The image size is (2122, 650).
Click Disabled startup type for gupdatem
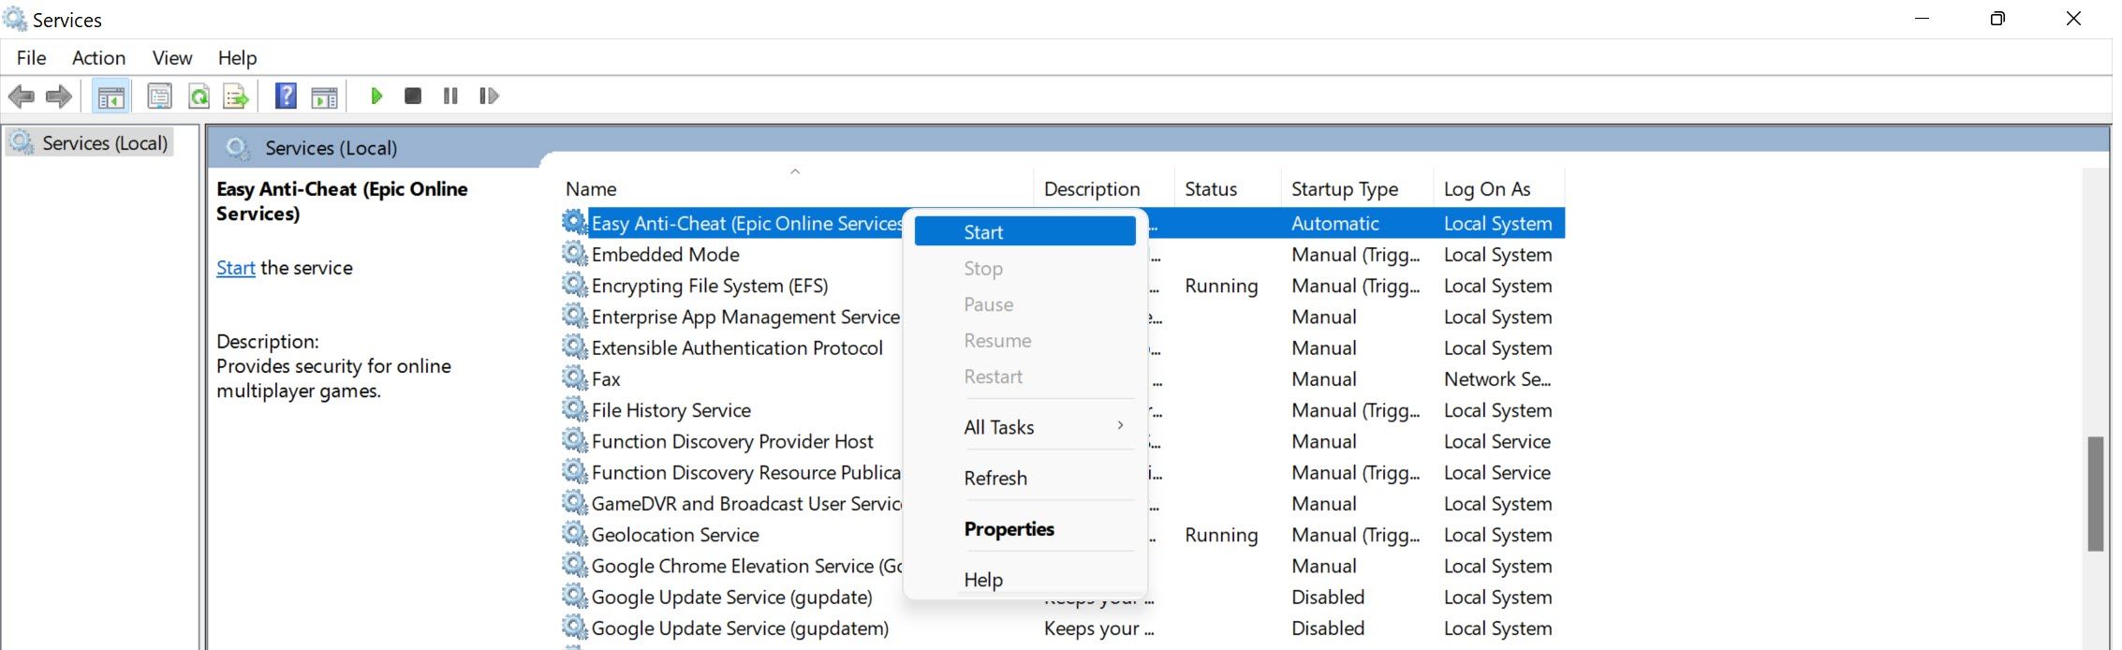[1327, 628]
